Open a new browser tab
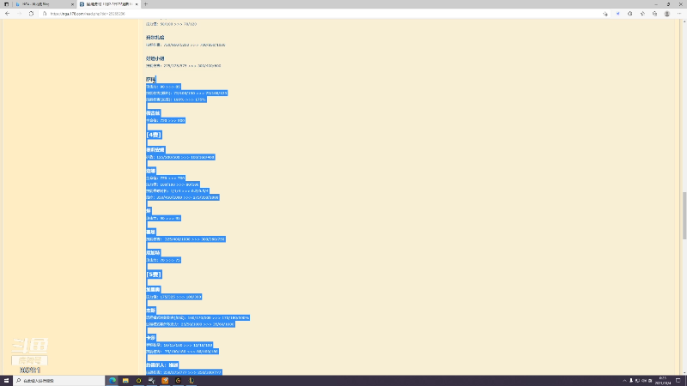Viewport: 687px width, 386px height. (146, 4)
